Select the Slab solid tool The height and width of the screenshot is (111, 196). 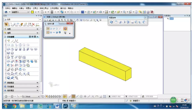tap(8, 49)
